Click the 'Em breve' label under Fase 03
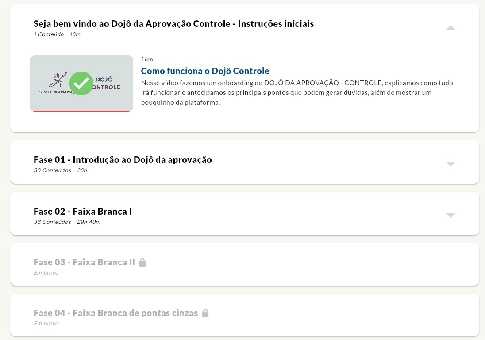The width and height of the screenshot is (485, 340). tap(46, 272)
